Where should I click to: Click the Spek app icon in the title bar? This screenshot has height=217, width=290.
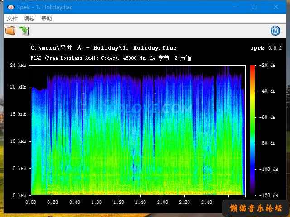point(11,7)
